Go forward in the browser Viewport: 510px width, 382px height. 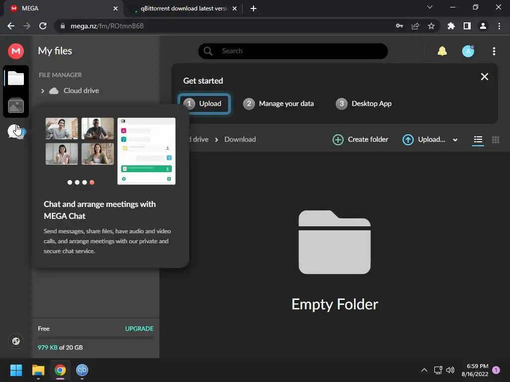click(27, 26)
